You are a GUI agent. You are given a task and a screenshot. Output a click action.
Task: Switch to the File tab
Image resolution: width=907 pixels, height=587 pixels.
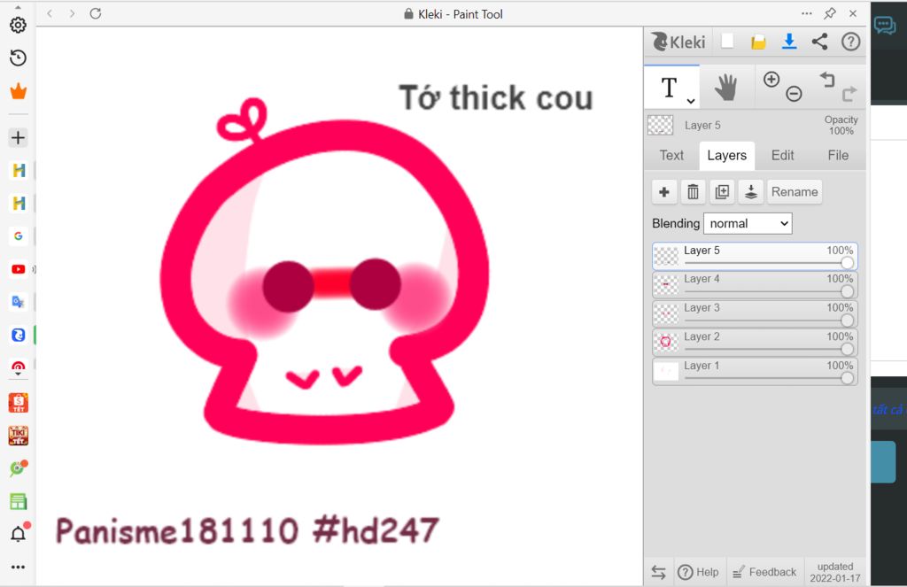838,155
